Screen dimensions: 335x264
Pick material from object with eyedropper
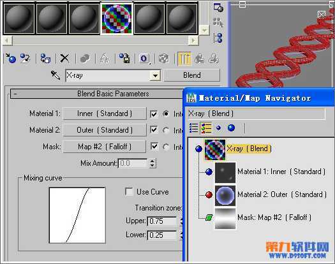(56, 75)
